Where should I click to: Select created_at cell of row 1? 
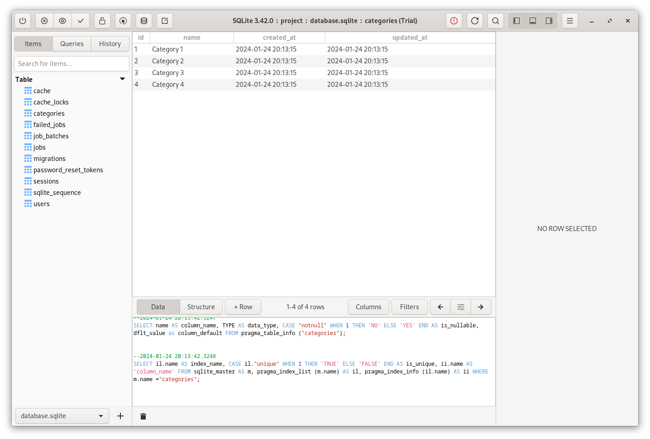pyautogui.click(x=279, y=49)
